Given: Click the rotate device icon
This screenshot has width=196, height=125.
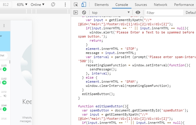Looking at the screenshot, I should pos(53,5).
